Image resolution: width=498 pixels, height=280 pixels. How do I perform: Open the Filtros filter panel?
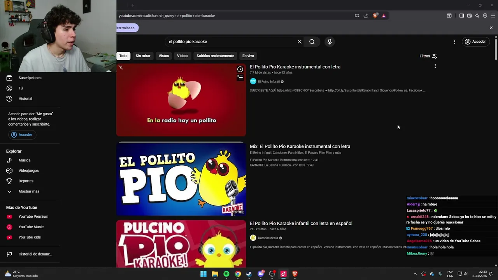(x=428, y=56)
